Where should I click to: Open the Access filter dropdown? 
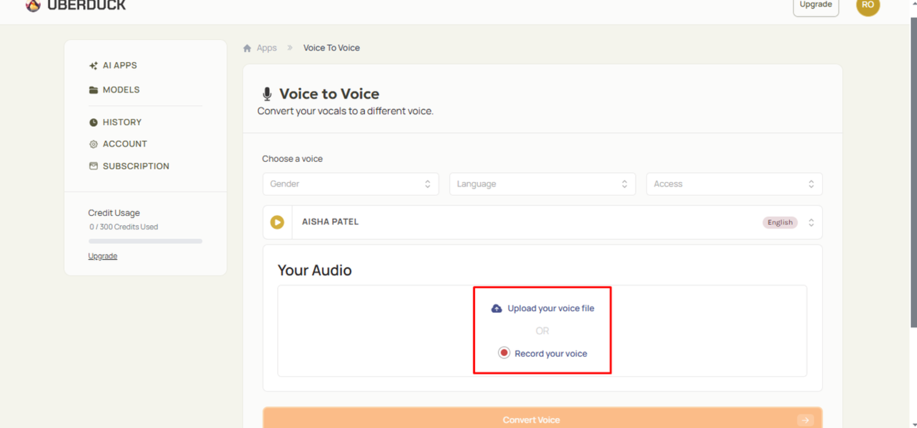click(x=734, y=184)
